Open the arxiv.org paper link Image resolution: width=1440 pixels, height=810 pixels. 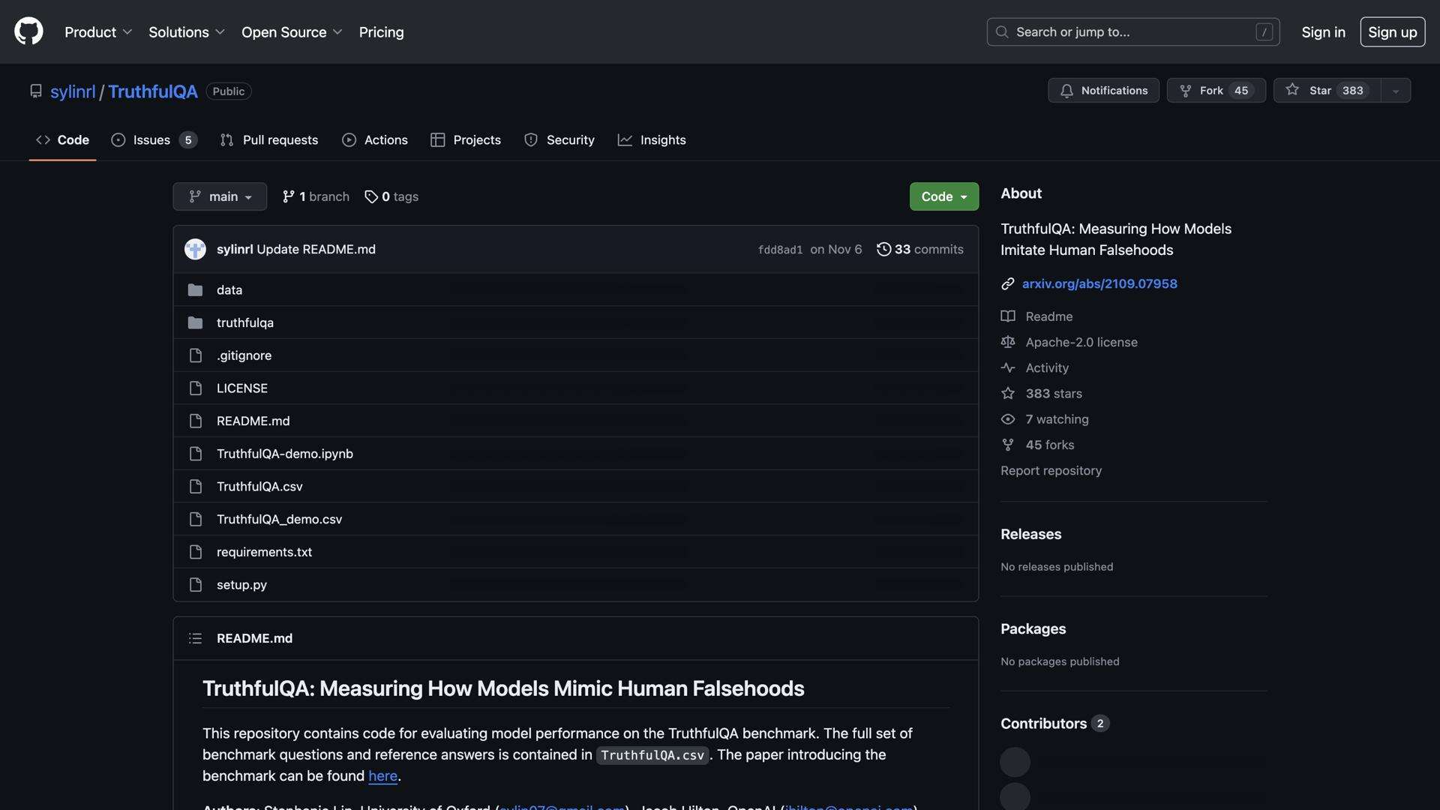coord(1099,283)
